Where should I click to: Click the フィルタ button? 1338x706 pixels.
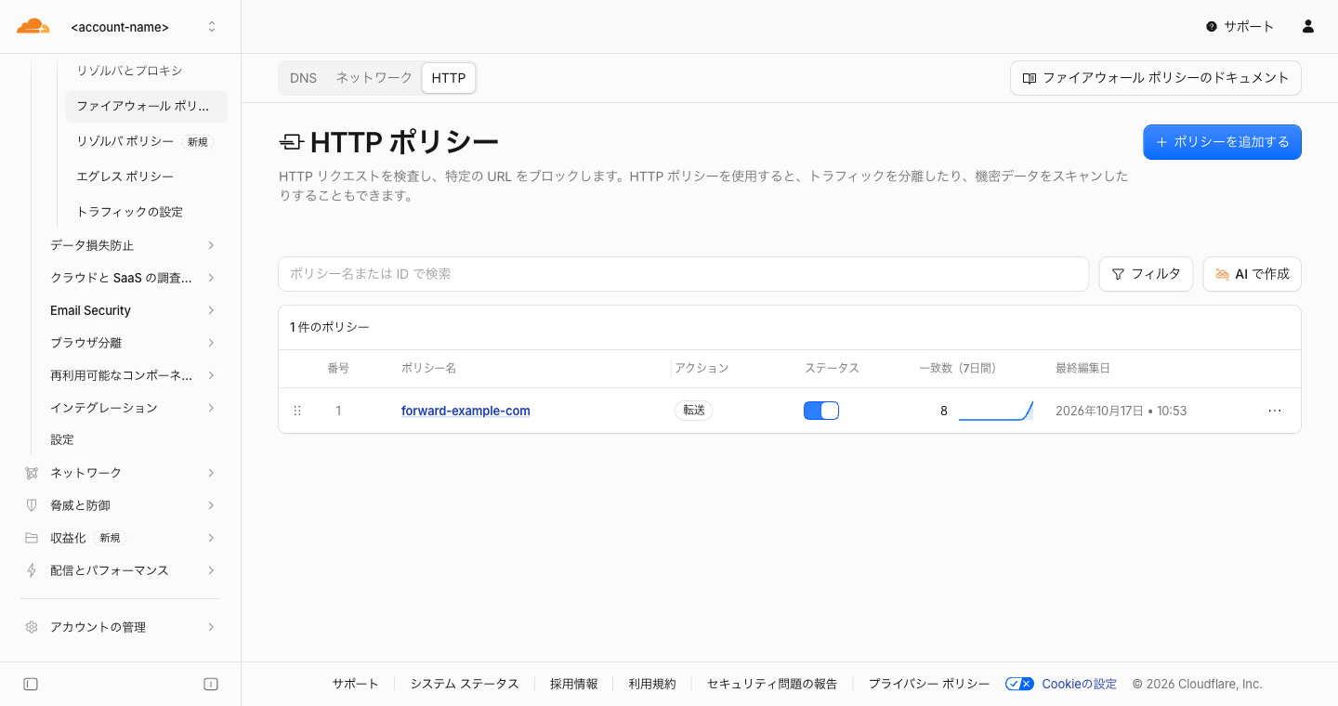[1146, 274]
